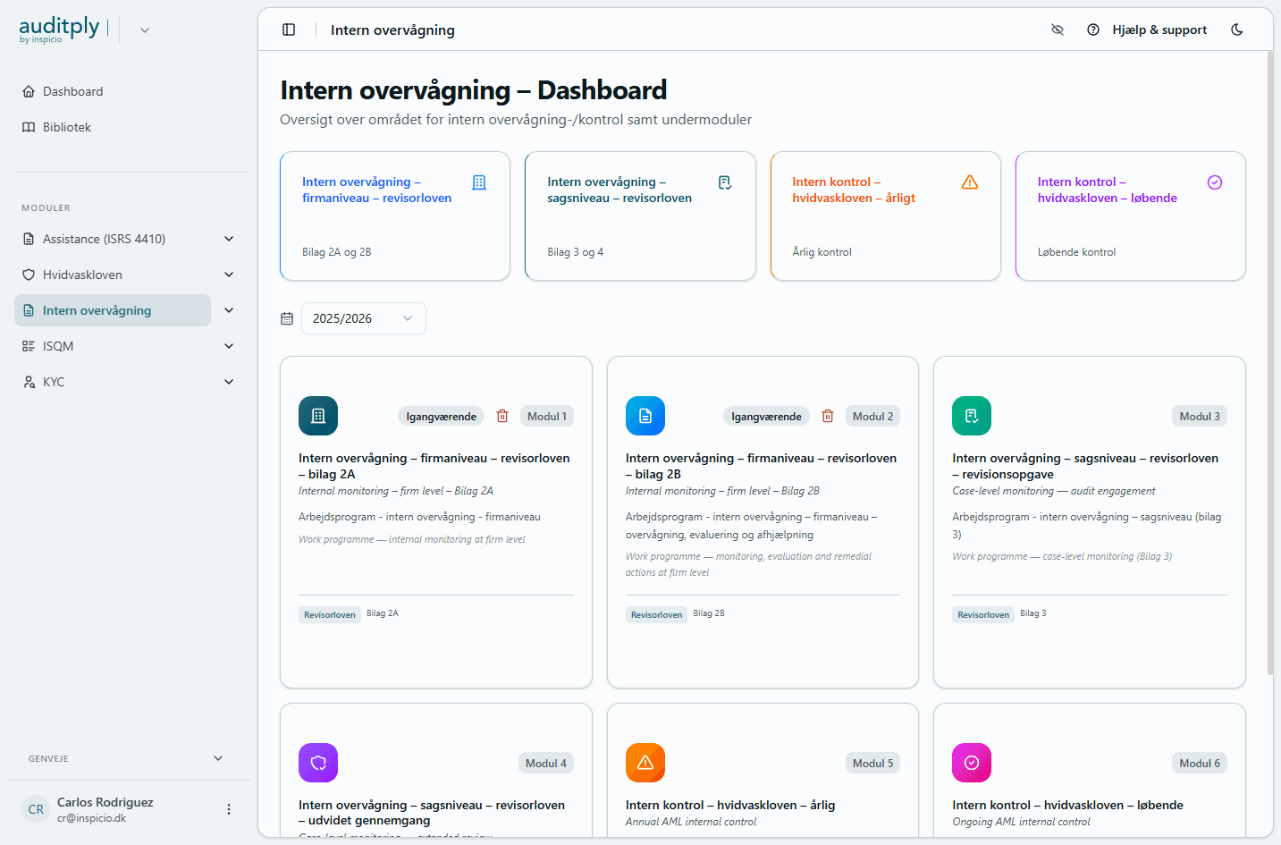
Task: Click the Dashboard home icon
Action: pyautogui.click(x=29, y=91)
